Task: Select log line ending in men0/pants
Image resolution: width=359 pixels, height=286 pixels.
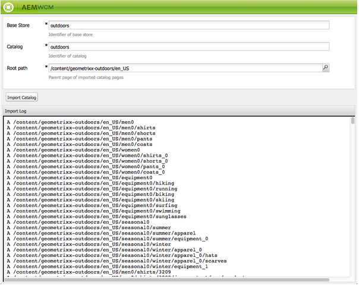Action: [80, 139]
